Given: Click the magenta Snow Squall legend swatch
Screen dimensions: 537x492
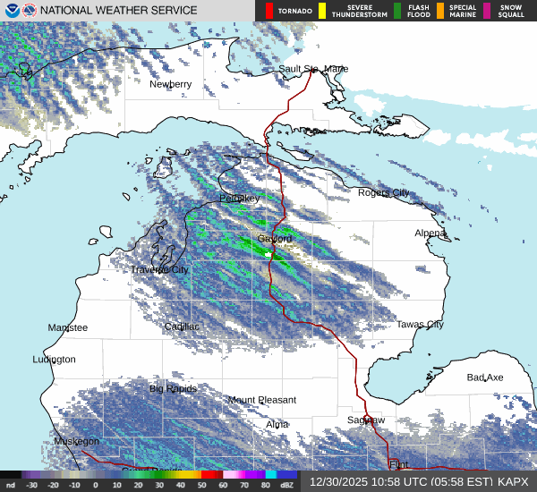Looking at the screenshot, I should 487,11.
